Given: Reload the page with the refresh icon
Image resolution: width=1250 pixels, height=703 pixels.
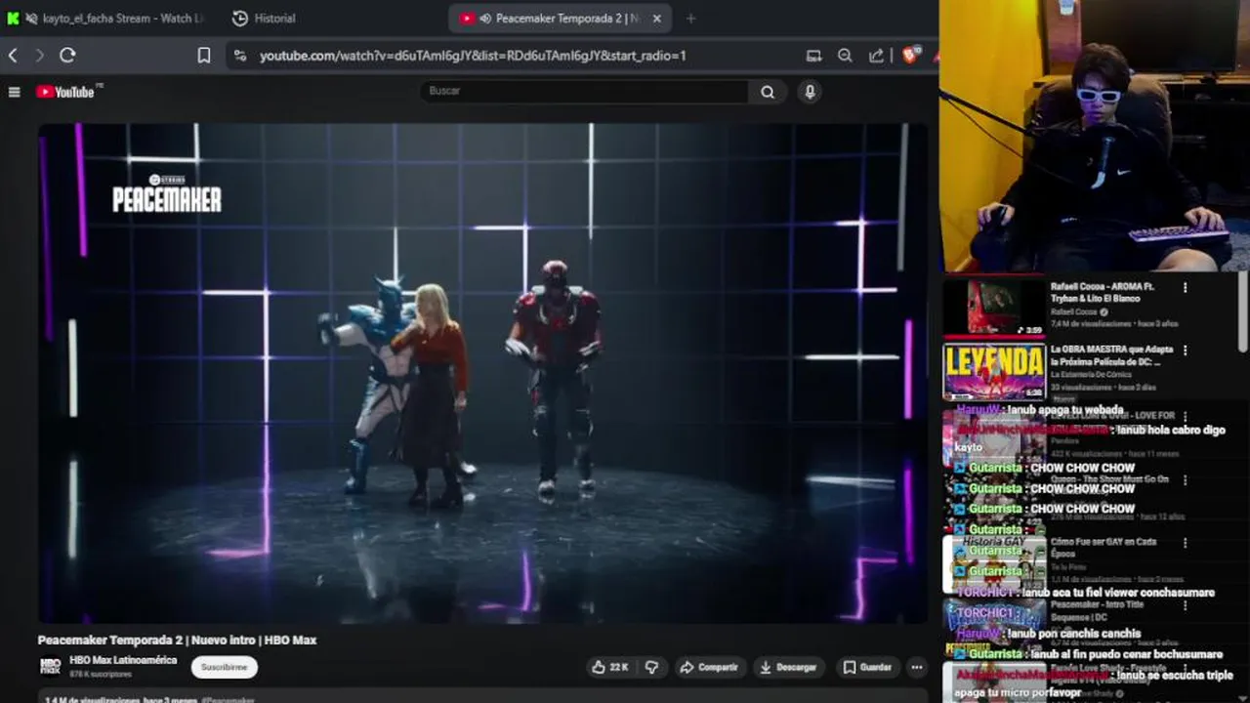Looking at the screenshot, I should [67, 56].
